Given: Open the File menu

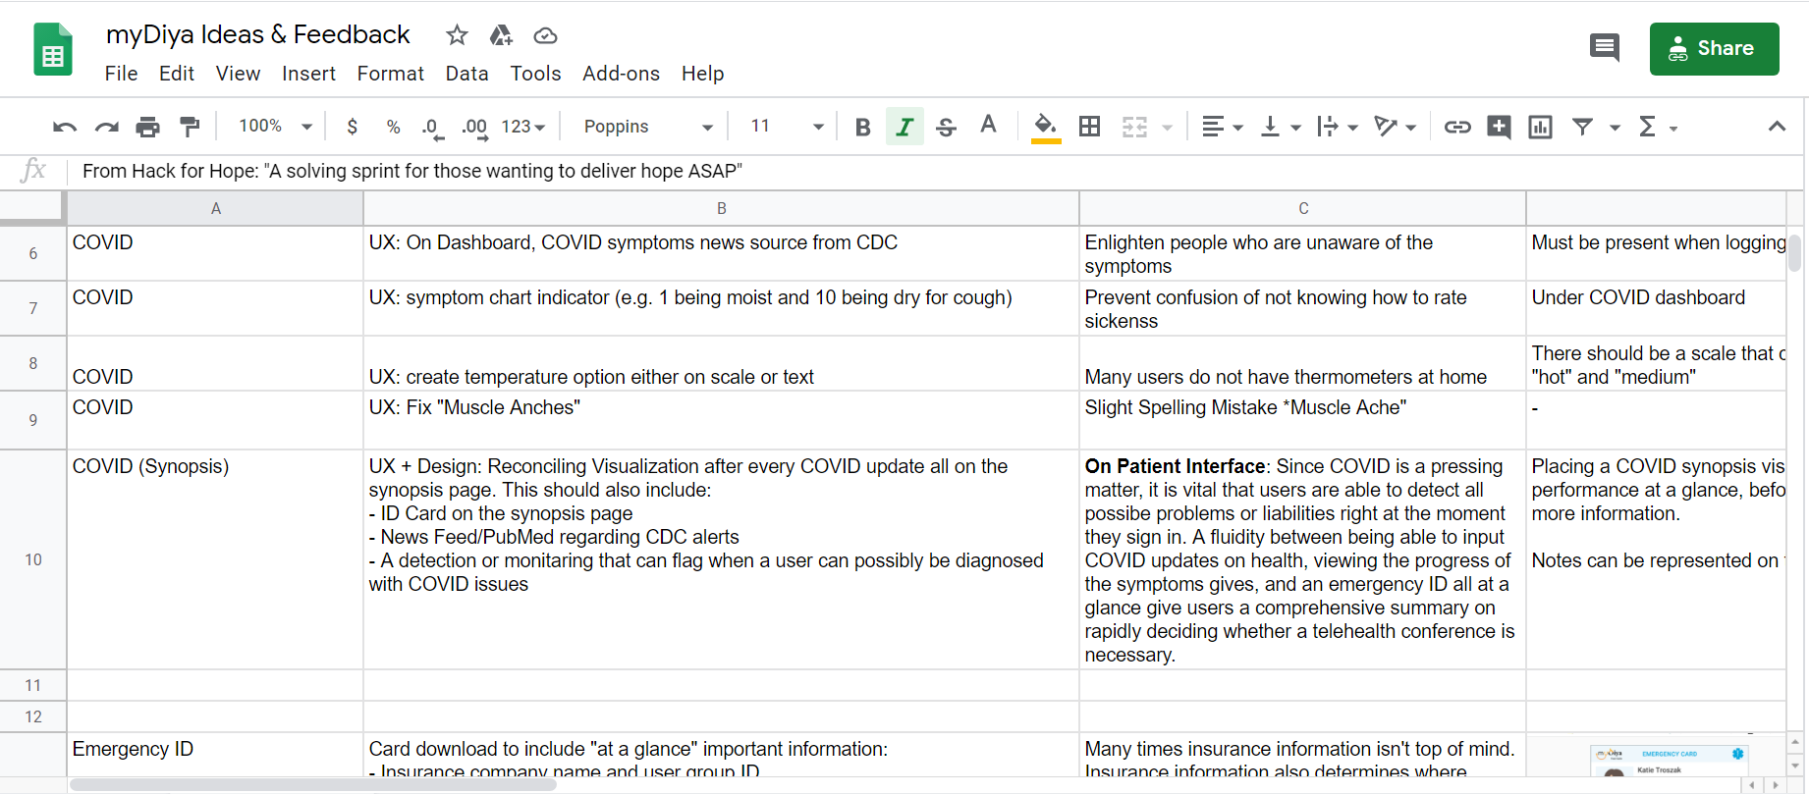Looking at the screenshot, I should click(121, 74).
